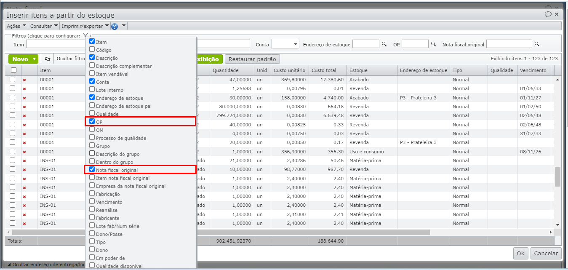Click the horizontal scrollbar thumb of grid
The width and height of the screenshot is (568, 270).
point(221,232)
